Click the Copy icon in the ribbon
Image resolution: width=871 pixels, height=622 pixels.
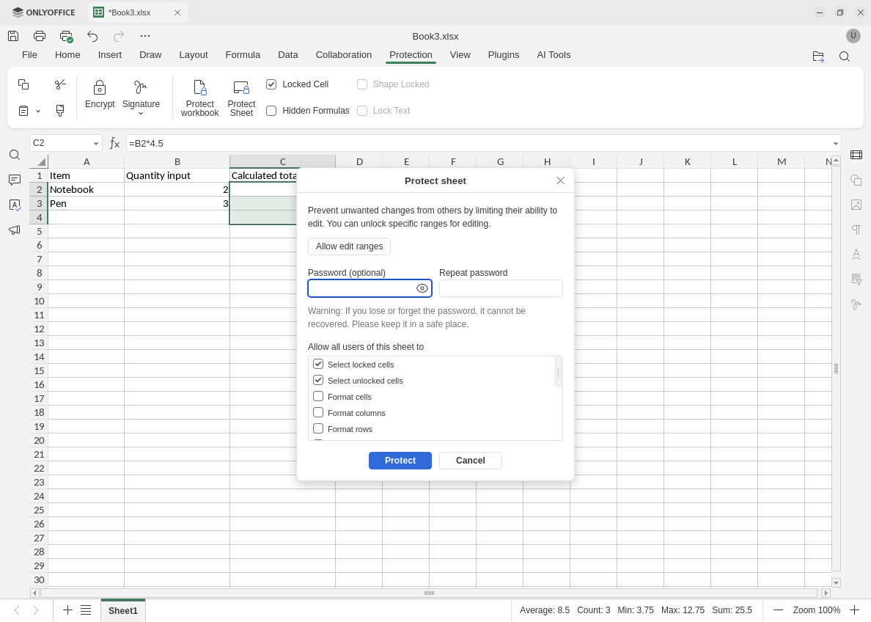coord(23,84)
